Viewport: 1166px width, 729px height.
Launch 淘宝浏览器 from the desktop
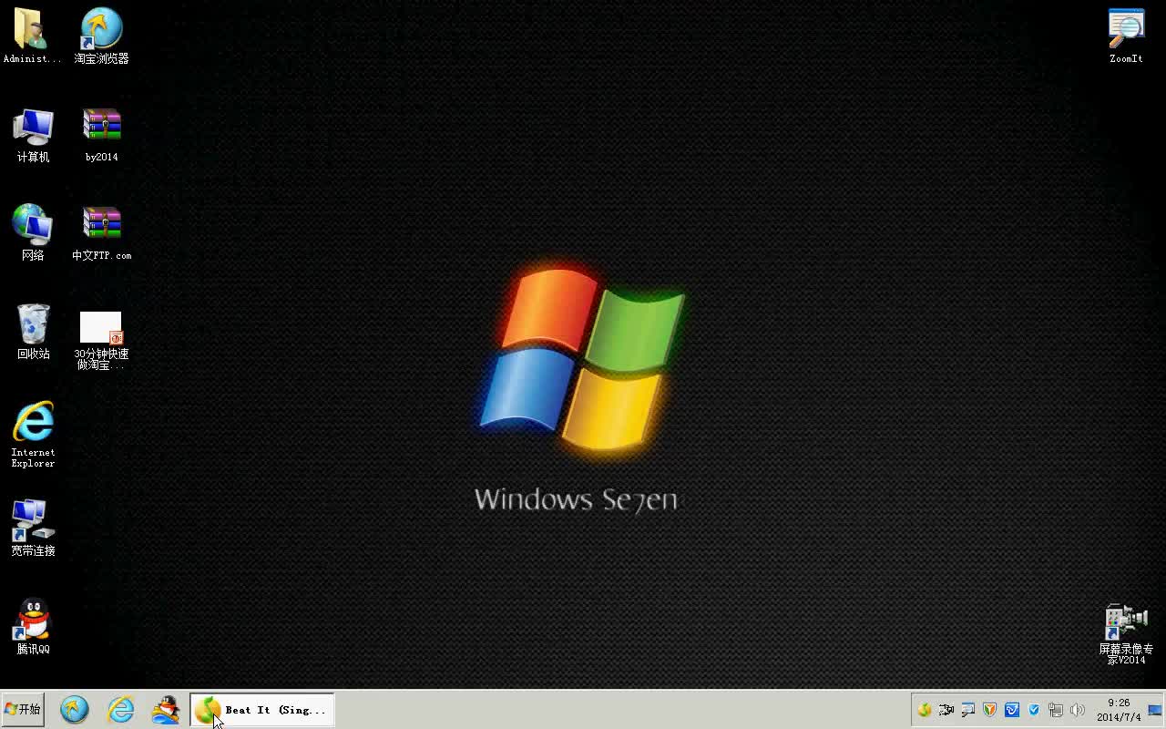pyautogui.click(x=101, y=36)
